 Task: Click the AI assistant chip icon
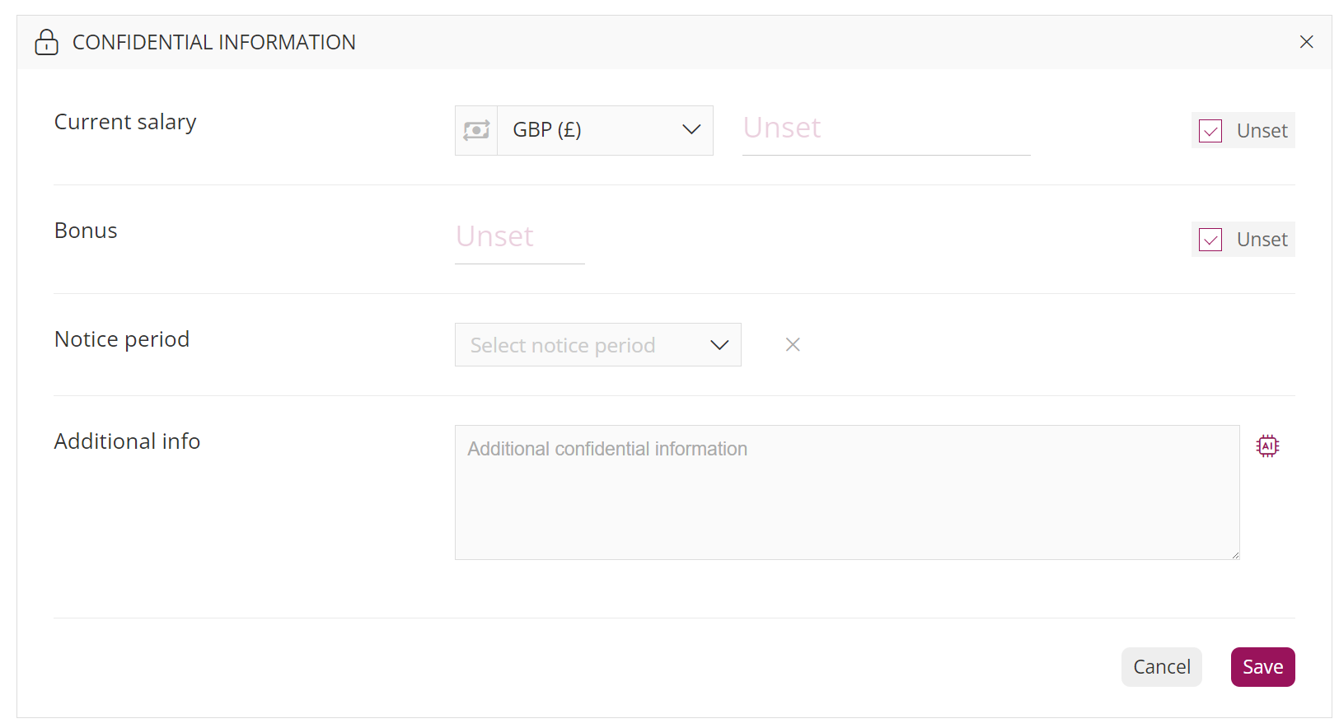tap(1267, 446)
